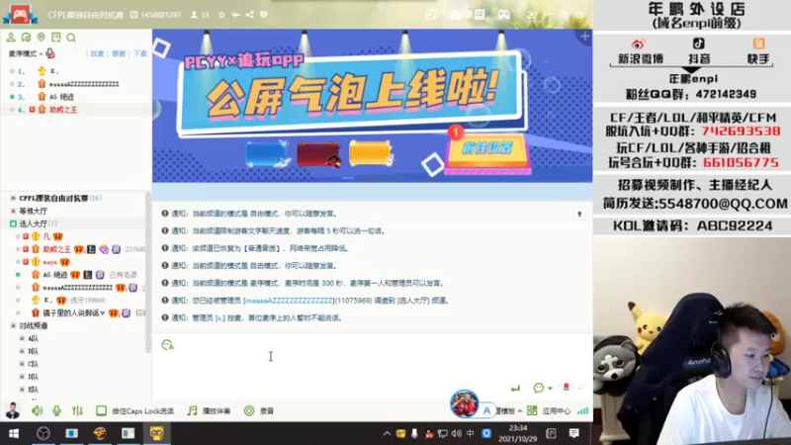791x445 pixels.
Task: Collapse the CFPL裸装自由对抗赛 channel tree root
Action: click(x=13, y=199)
